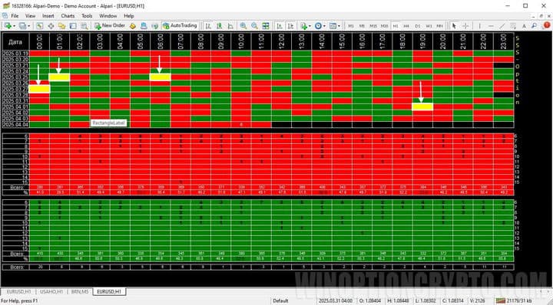The width and height of the screenshot is (553, 305).
Task: Toggle the AutoTrading button
Action: pyautogui.click(x=180, y=26)
